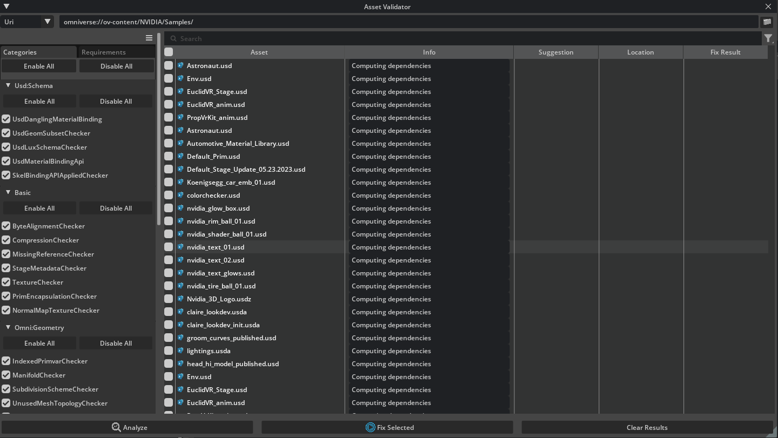Switch to the Requirements tab
The width and height of the screenshot is (778, 438).
104,52
